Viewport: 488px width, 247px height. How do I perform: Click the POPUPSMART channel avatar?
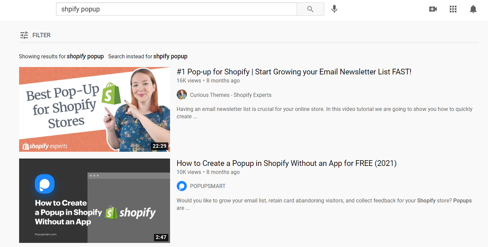tap(182, 186)
